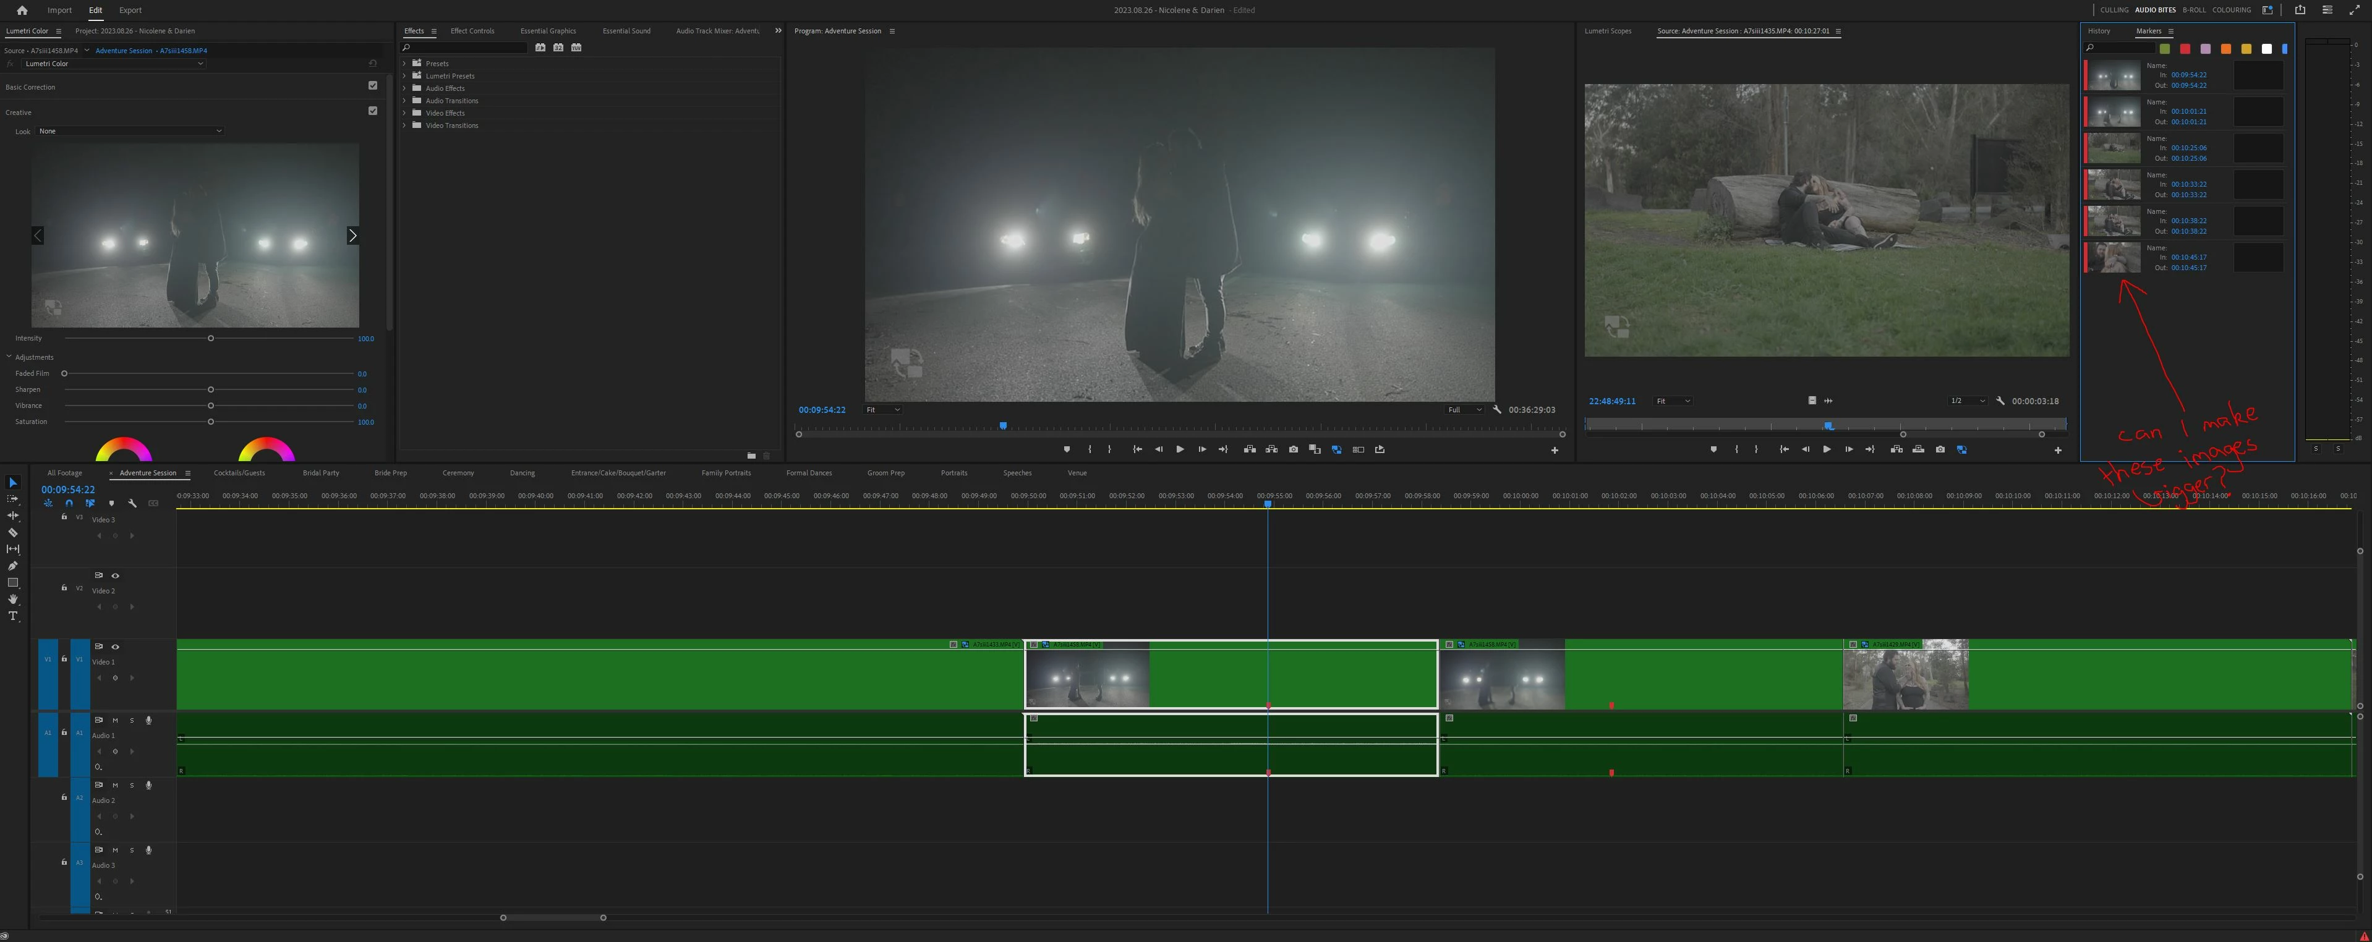Screen dimensions: 2372x942
Task: Toggle the Snap magnet in the timeline
Action: click(69, 504)
